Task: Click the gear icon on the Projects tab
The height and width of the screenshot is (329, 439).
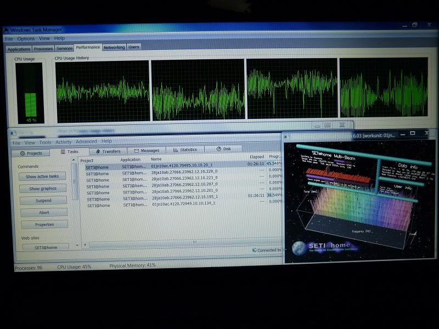Action: pos(22,153)
